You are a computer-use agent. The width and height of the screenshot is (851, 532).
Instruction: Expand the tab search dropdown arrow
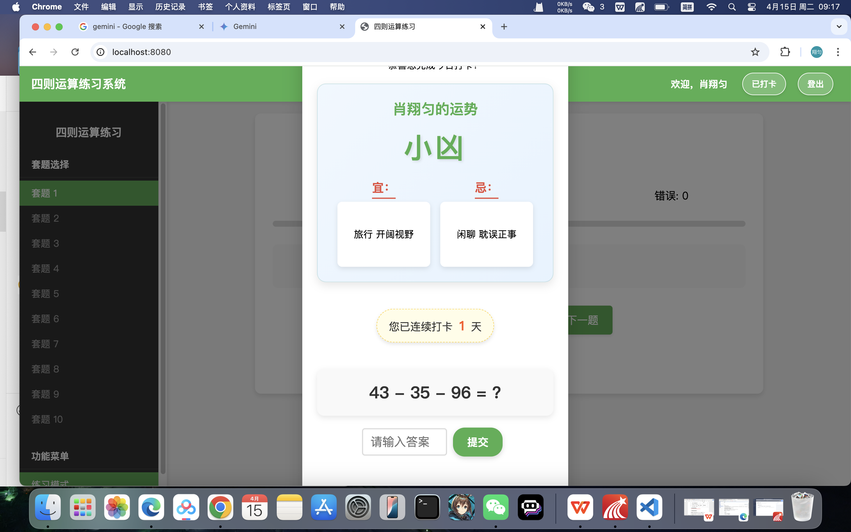pos(839,27)
